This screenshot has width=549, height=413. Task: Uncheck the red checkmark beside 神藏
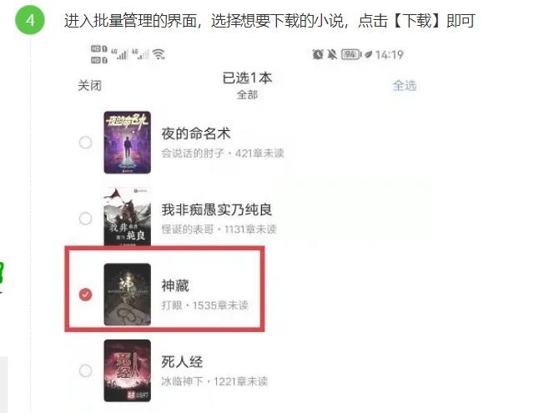(85, 295)
